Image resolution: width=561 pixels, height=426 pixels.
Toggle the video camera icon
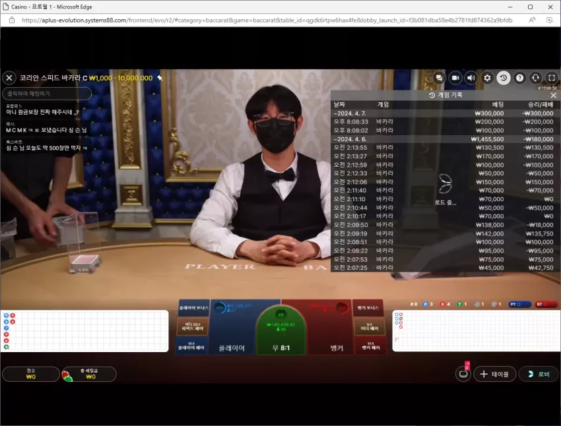455,78
